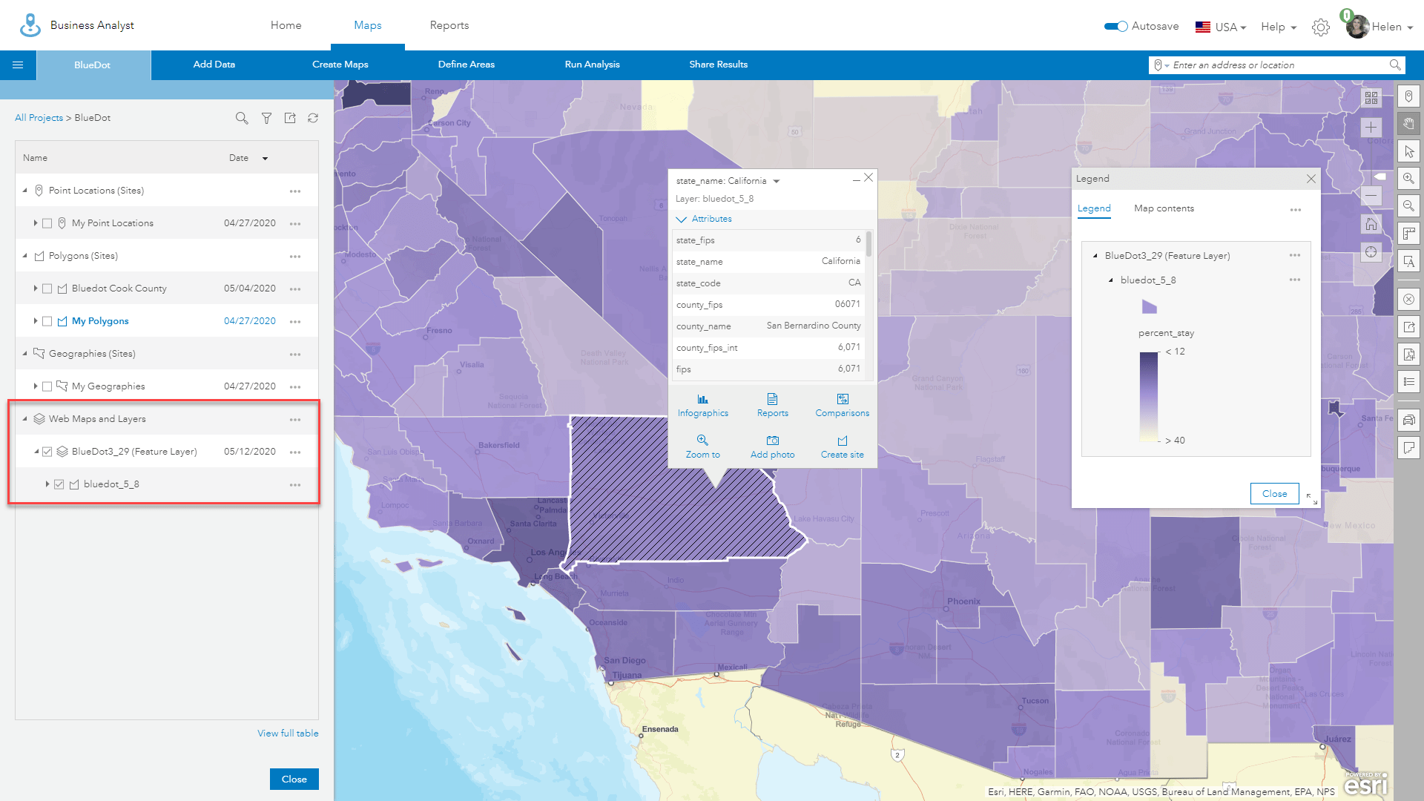
Task: Open the Reports tab
Action: (x=449, y=25)
